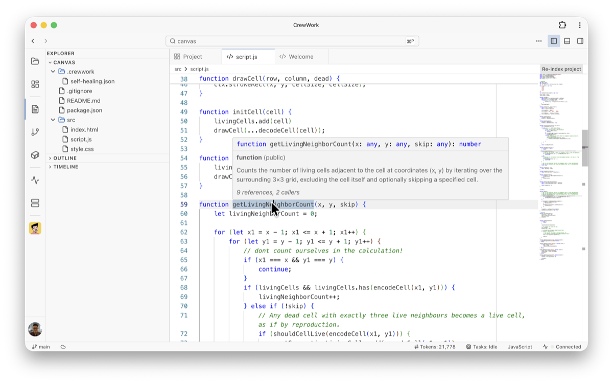
Task: Go forward with the right arrow
Action: point(45,41)
